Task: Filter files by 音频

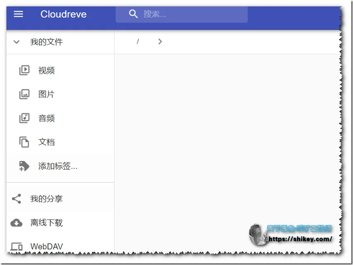Action: pyautogui.click(x=46, y=118)
